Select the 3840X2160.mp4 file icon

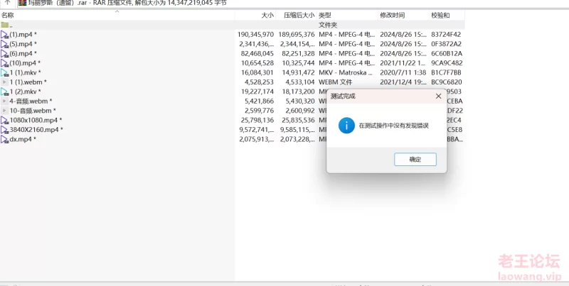5,130
